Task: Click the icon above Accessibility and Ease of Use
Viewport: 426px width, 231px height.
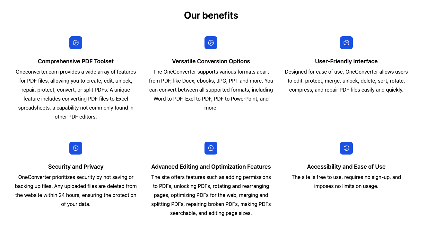Action: [x=346, y=148]
